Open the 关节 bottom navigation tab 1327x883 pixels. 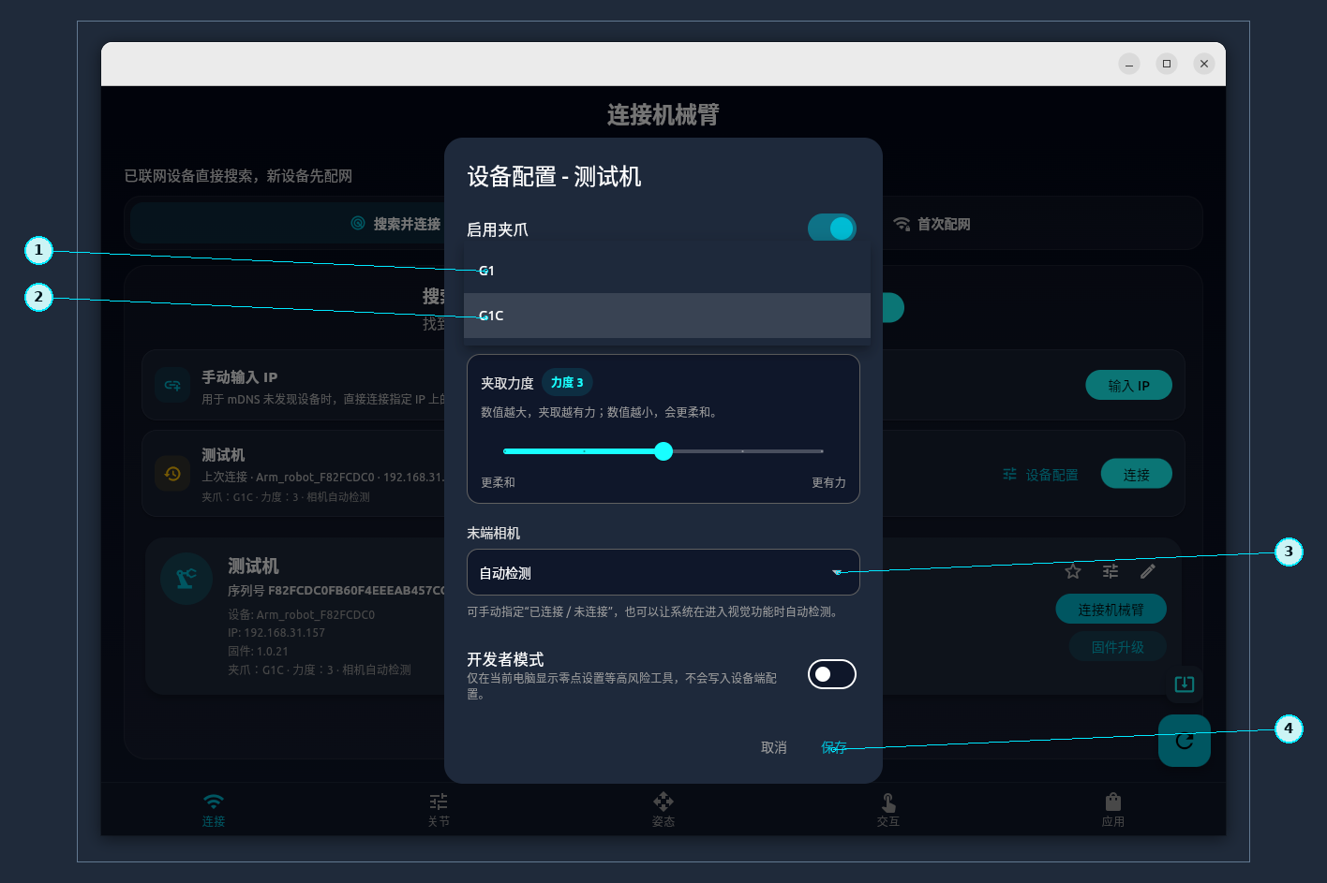point(439,810)
